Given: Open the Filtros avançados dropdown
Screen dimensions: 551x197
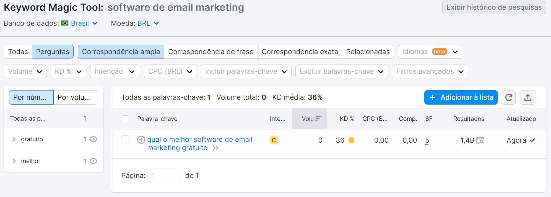Looking at the screenshot, I should pyautogui.click(x=430, y=71).
